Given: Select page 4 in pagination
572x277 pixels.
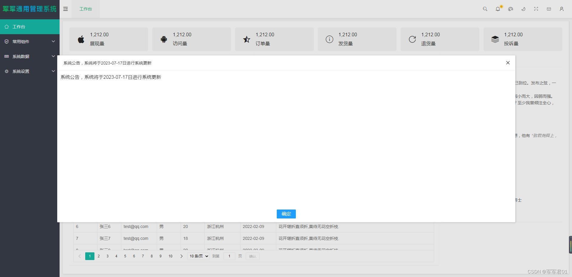Looking at the screenshot, I should pos(116,256).
